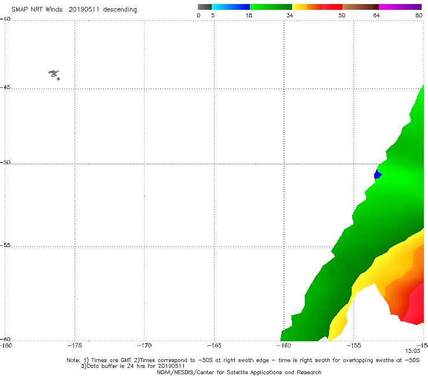Click the brown segment of the color bar
Screen dimensions: 428x376
[x=360, y=7]
